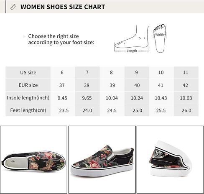The width and height of the screenshot is (204, 194).
Task: Click the ruler icon beside the chart title
Action: (13, 7)
